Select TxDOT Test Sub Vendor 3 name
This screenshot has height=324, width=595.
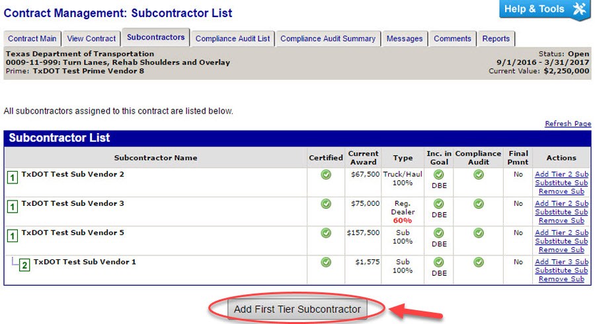point(73,204)
